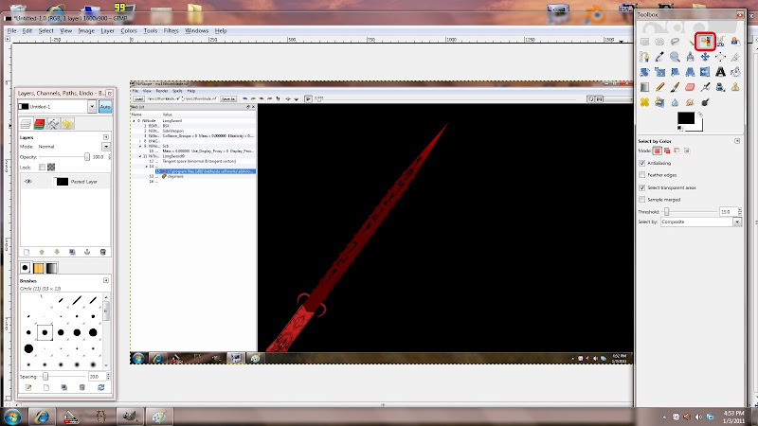Hide the Pasted Layer with eye icon

(x=27, y=180)
